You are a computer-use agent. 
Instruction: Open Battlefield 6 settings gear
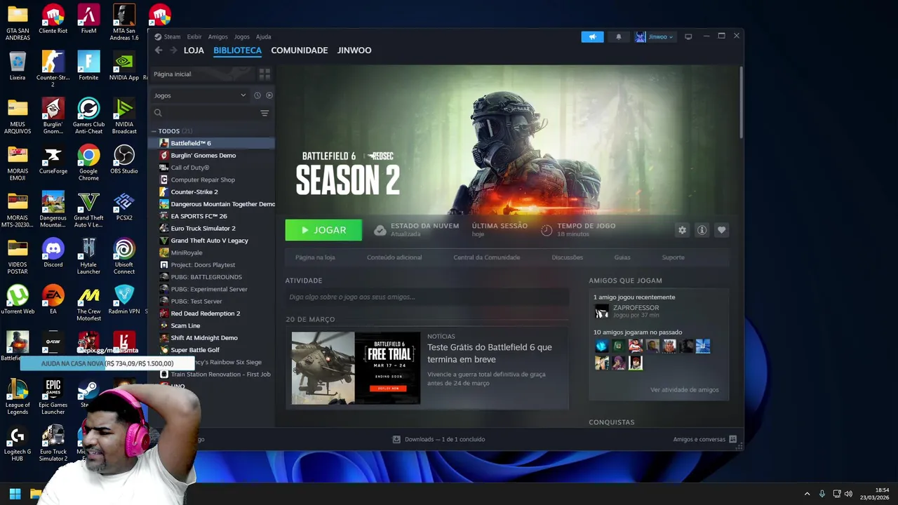(682, 230)
